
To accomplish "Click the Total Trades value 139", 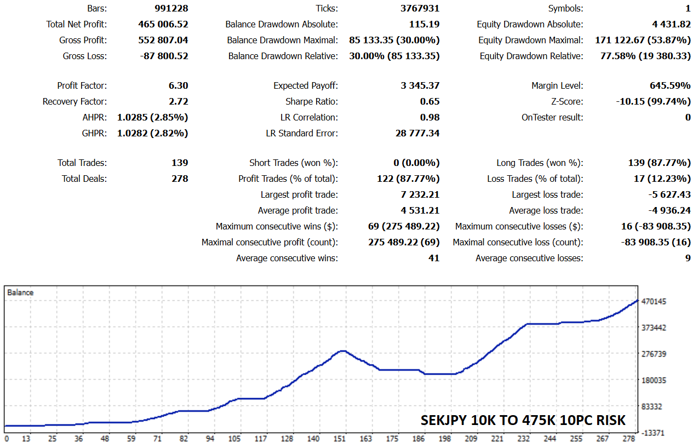I will 180,163.
